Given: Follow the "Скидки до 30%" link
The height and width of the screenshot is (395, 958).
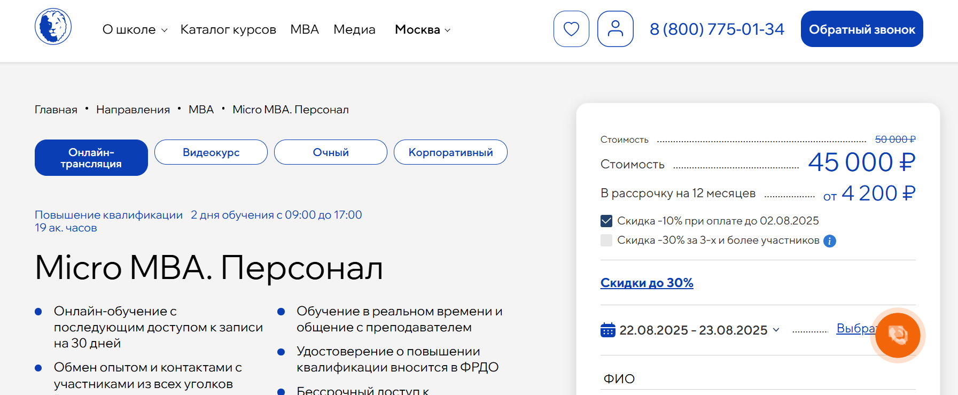Looking at the screenshot, I should pos(647,283).
